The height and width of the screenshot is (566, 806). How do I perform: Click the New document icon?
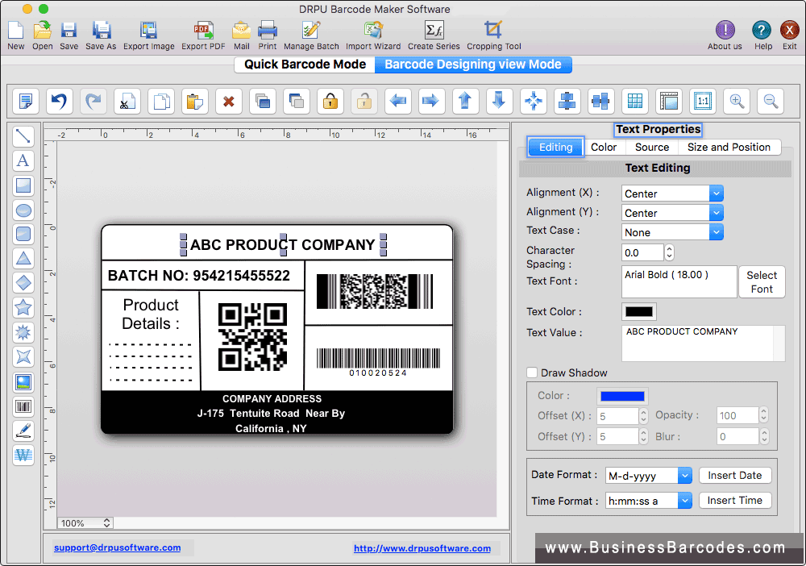(15, 31)
